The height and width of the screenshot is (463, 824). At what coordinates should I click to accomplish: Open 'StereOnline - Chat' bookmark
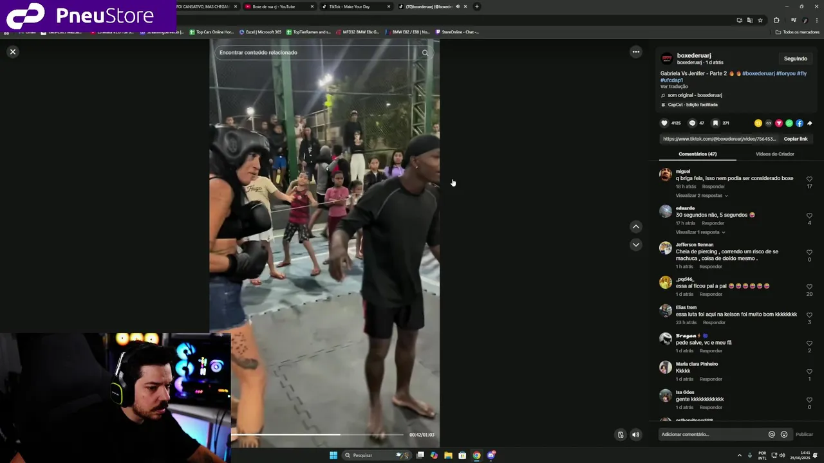[x=458, y=32]
